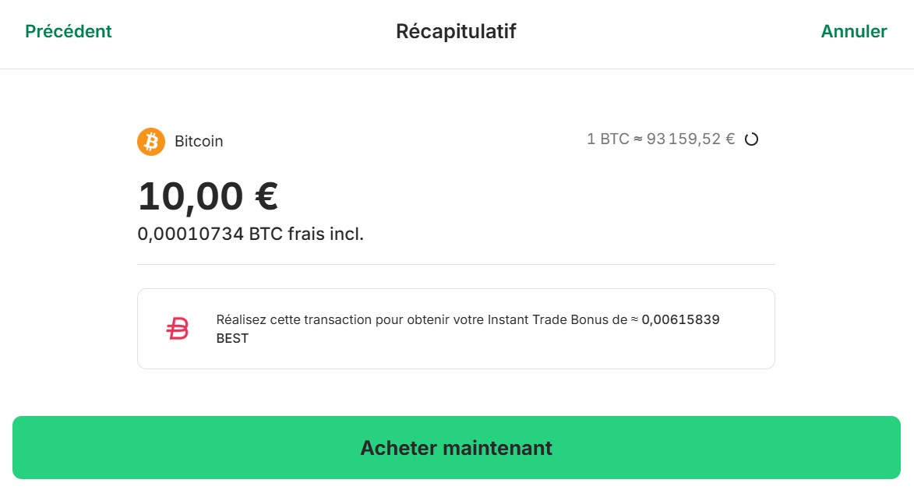Tap the Bitcoin currency badge beside its name

click(x=150, y=141)
